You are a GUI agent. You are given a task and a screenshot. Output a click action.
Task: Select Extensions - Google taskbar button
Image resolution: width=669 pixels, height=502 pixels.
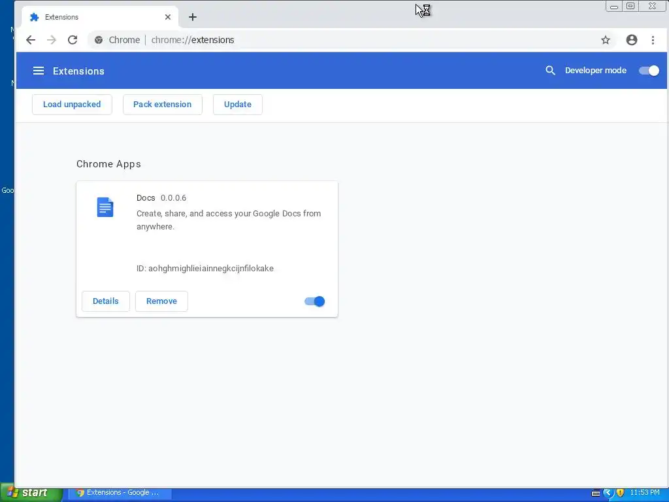[120, 493]
